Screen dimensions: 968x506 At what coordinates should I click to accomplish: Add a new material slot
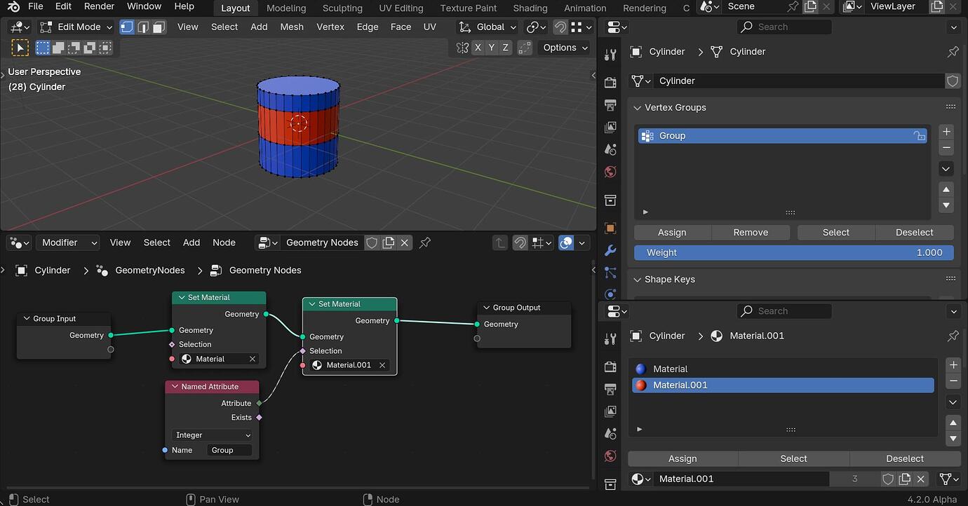coord(953,365)
